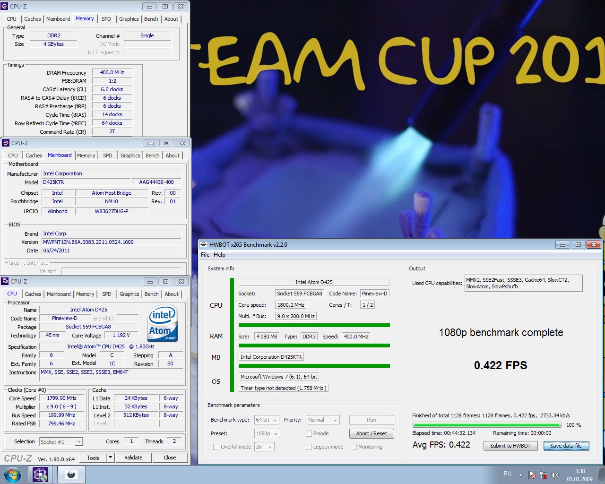Select SPD tab in bottom CPU window
Screen dimensions: 605x484
107,294
